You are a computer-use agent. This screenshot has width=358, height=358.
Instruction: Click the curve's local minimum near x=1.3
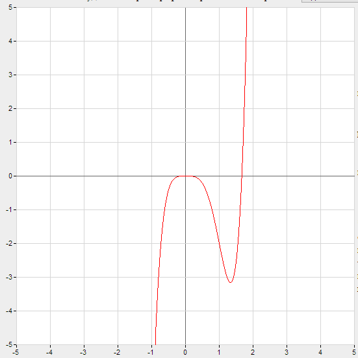230,282
